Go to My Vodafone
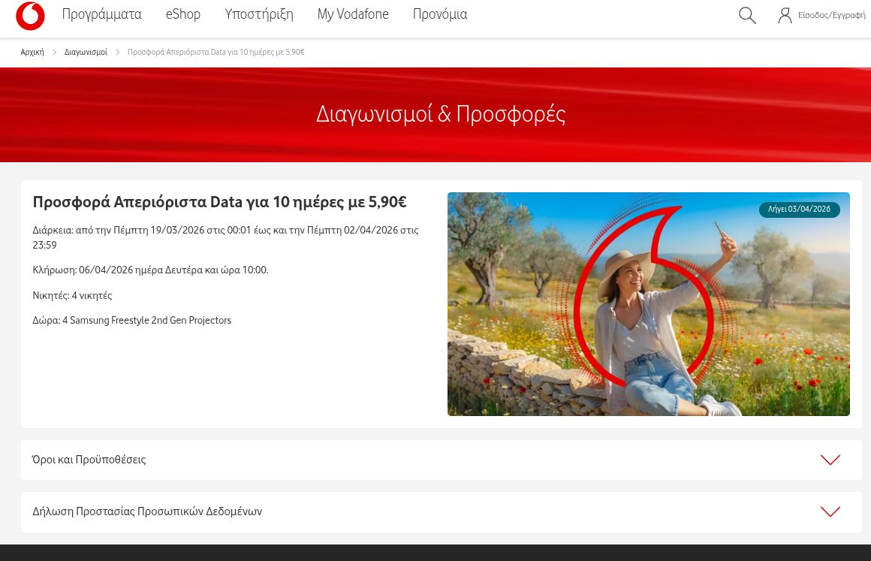 tap(353, 15)
